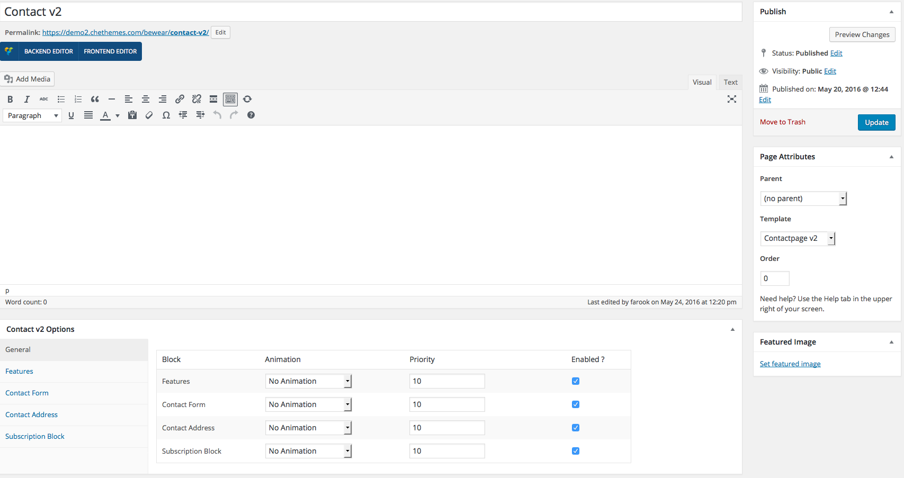The width and height of the screenshot is (904, 478).
Task: Clear formatting with the eraser icon
Action: pos(149,115)
